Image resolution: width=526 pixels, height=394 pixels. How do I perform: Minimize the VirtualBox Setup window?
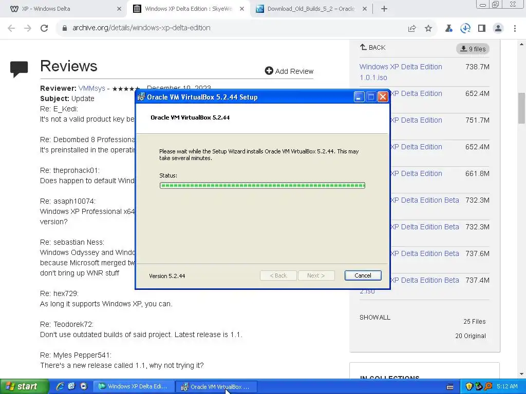point(359,97)
